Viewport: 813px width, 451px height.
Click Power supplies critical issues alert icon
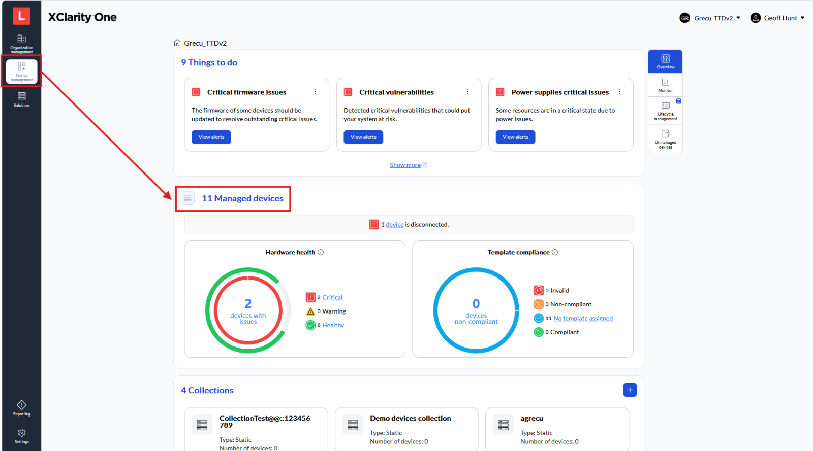pyautogui.click(x=500, y=92)
